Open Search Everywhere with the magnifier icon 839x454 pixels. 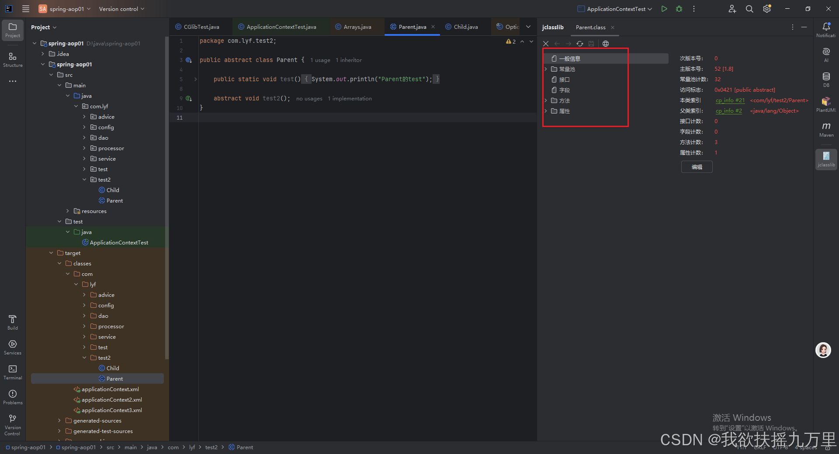(749, 9)
